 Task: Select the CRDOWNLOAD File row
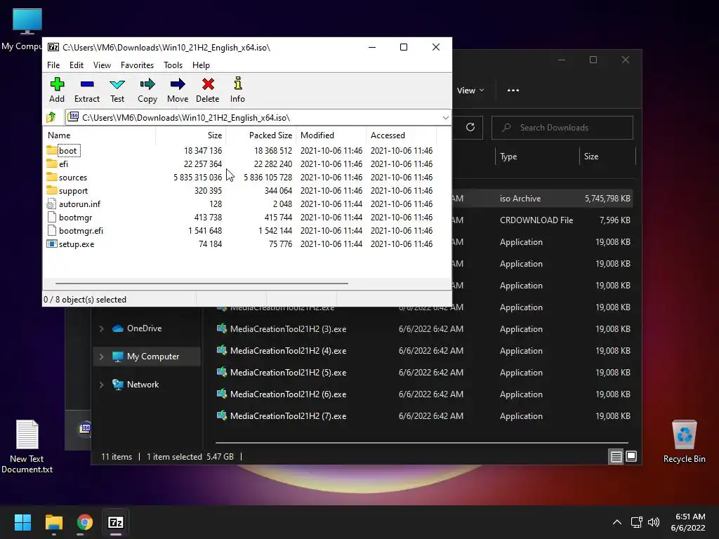(543, 220)
